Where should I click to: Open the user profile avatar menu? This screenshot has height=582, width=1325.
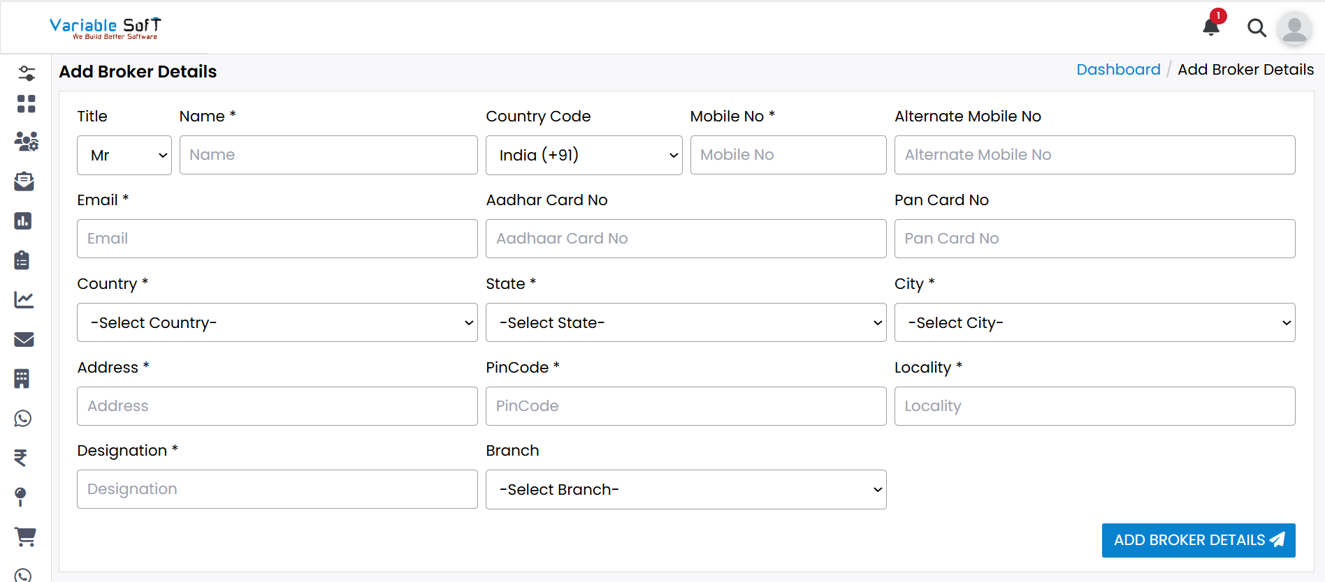click(x=1294, y=29)
